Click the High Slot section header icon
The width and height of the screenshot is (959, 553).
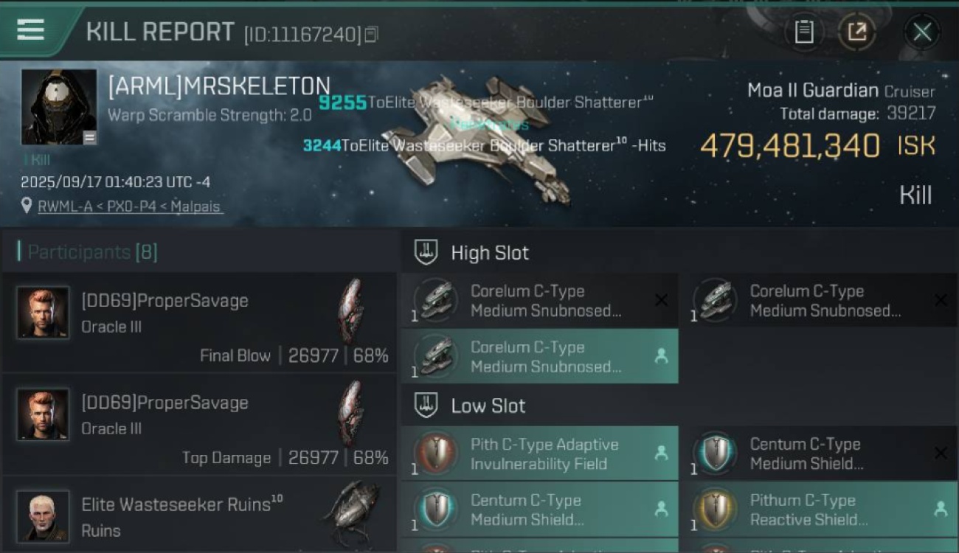[x=426, y=252]
